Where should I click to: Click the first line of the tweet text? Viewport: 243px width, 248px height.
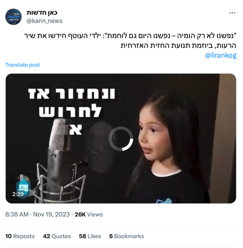coord(130,36)
